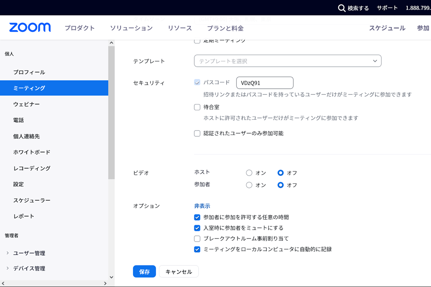Open the プロダクト menu
Viewport: 431px width, 287px height.
tap(79, 27)
